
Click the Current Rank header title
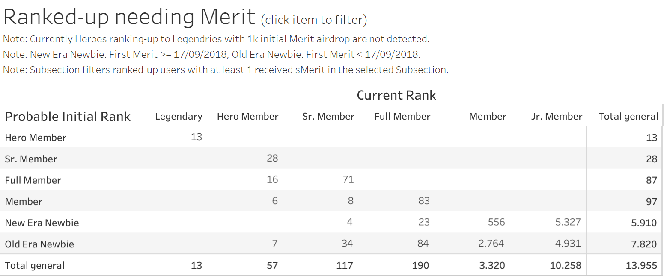tap(396, 95)
